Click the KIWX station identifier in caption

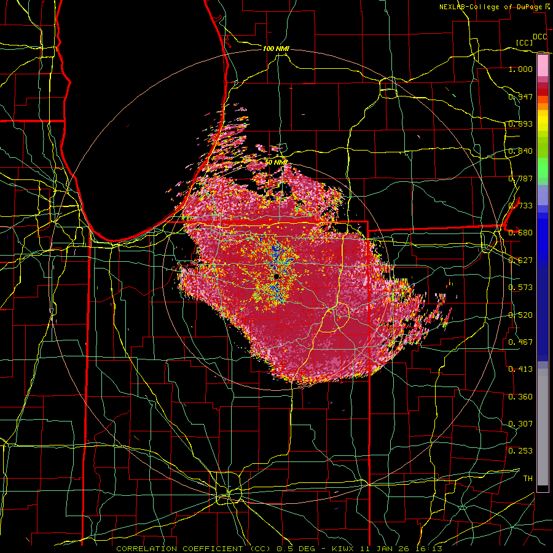point(342,549)
